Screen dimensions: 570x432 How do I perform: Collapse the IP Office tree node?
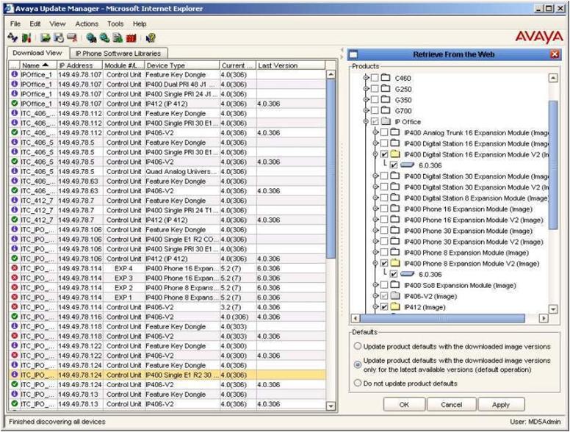point(367,121)
